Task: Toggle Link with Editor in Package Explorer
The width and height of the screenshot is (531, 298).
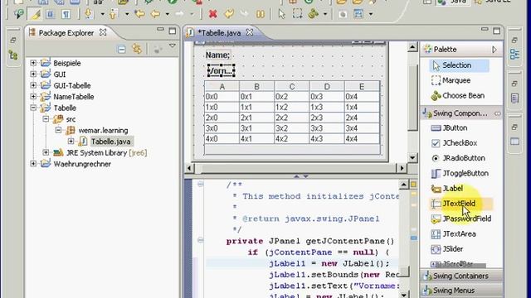Action: (x=137, y=50)
